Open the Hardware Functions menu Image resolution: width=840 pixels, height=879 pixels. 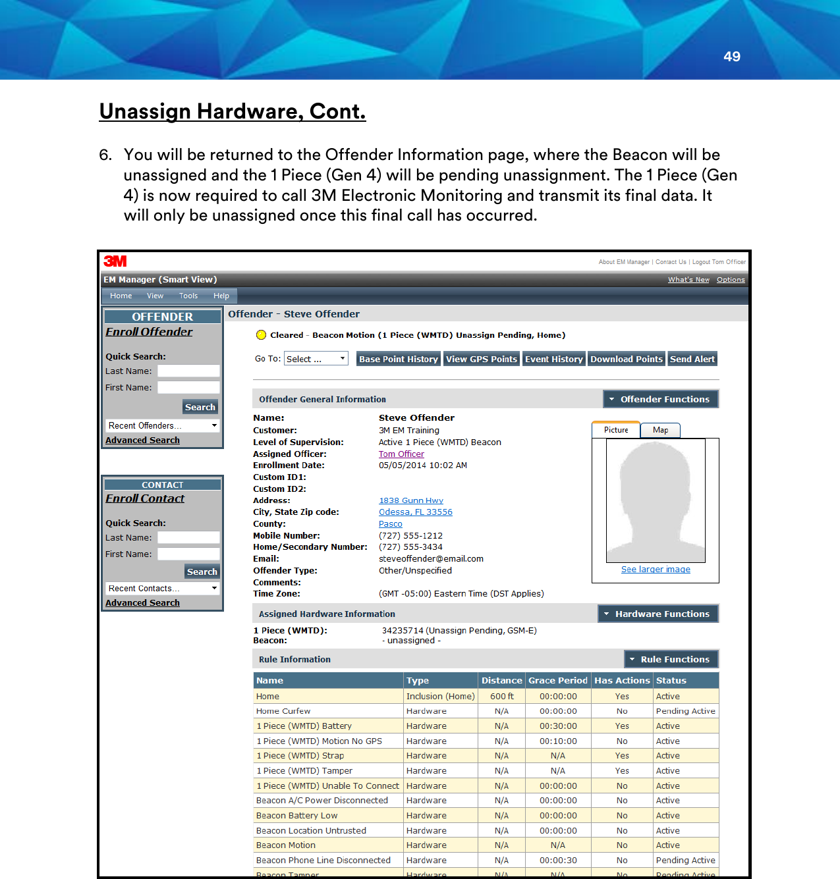coord(658,614)
